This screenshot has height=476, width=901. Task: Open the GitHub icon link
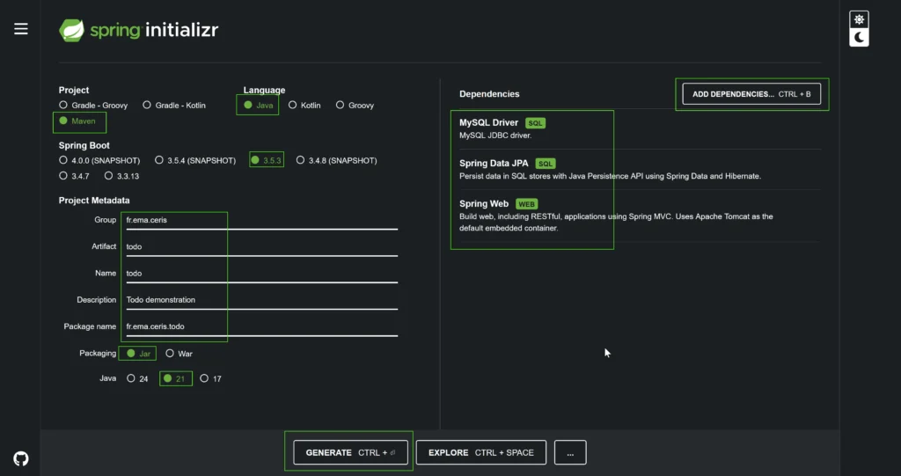point(21,458)
